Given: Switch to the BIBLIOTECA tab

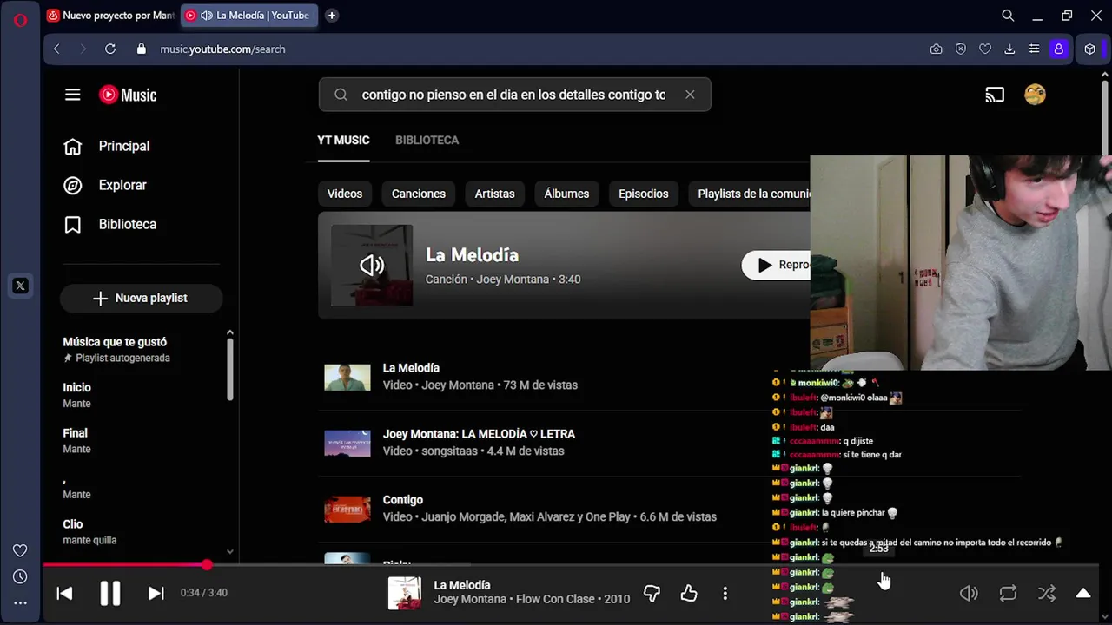Looking at the screenshot, I should click(427, 140).
